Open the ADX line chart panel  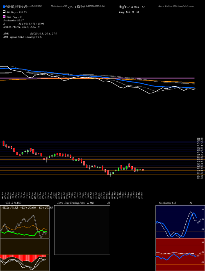[x=25, y=222]
